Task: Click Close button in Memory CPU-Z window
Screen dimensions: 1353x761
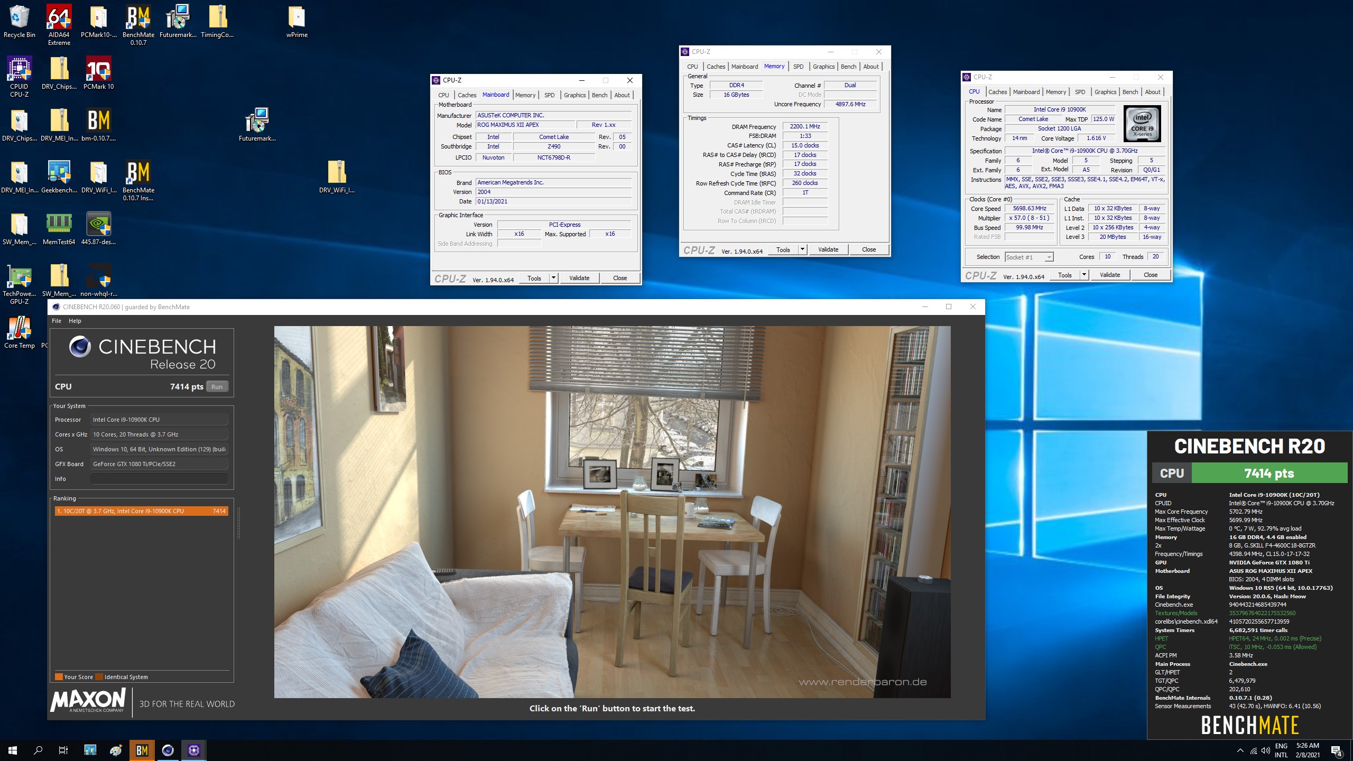Action: pyautogui.click(x=869, y=249)
